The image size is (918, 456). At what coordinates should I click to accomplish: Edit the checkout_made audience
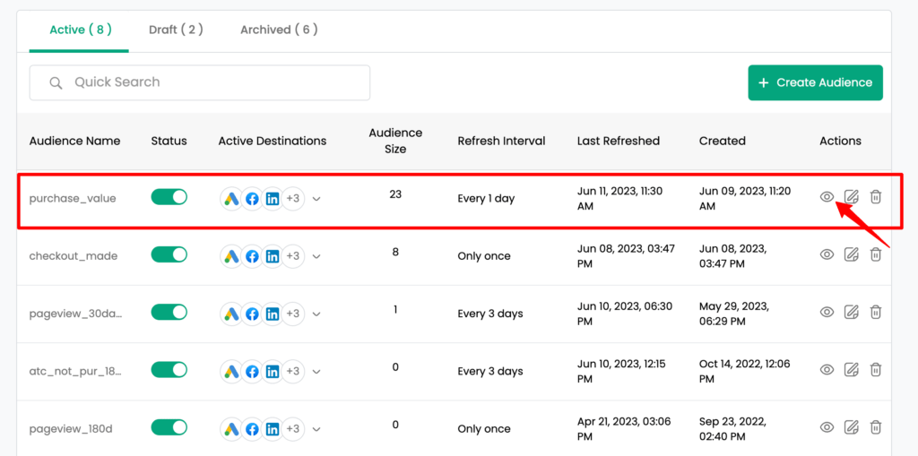(x=852, y=254)
